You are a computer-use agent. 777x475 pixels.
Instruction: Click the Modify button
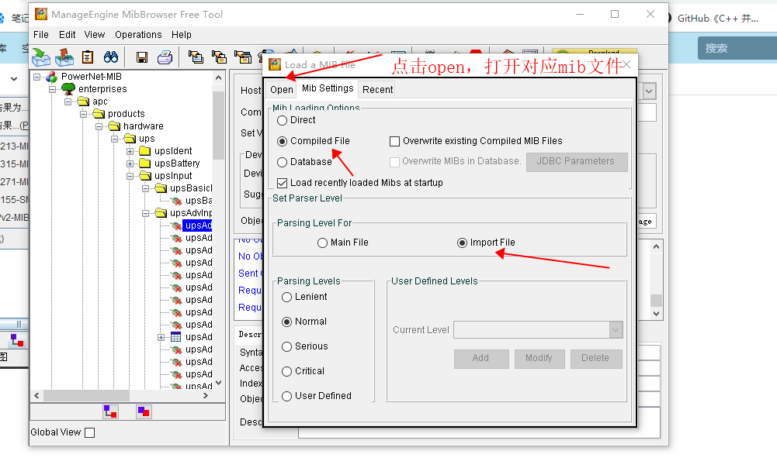[x=539, y=358]
